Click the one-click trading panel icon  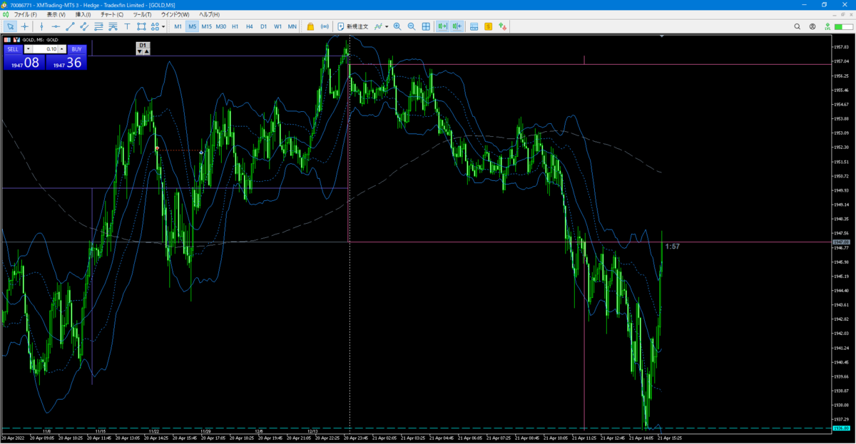pyautogui.click(x=16, y=40)
